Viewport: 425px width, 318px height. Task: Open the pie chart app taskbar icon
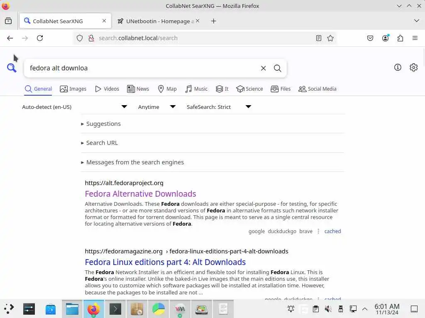pyautogui.click(x=159, y=309)
